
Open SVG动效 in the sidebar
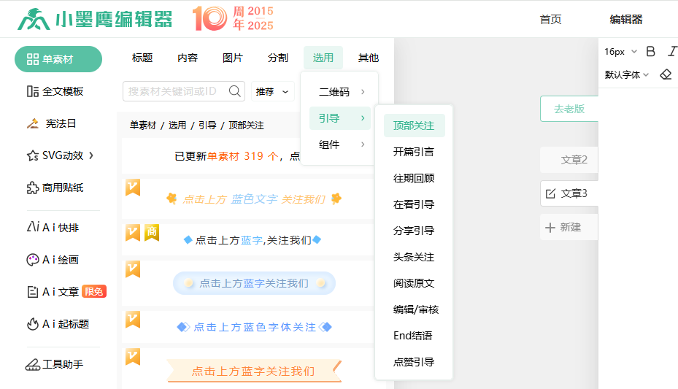click(x=55, y=155)
